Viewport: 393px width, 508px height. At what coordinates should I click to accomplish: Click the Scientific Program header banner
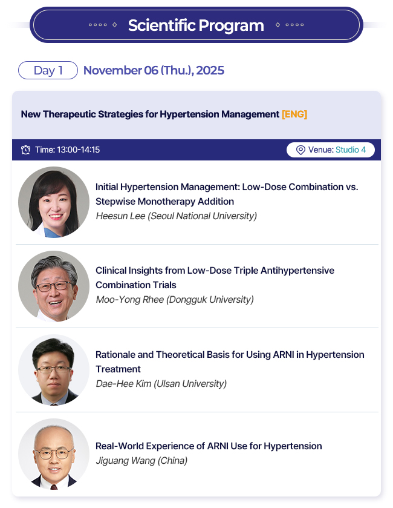point(197,25)
